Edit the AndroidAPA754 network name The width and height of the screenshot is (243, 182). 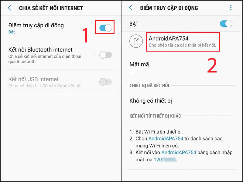[183, 42]
